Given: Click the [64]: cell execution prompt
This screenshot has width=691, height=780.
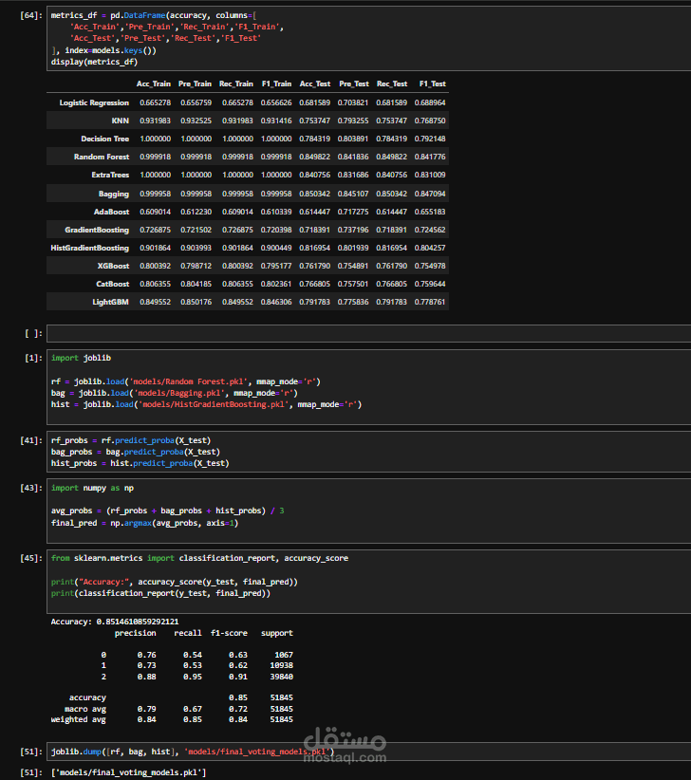Looking at the screenshot, I should coord(31,15).
